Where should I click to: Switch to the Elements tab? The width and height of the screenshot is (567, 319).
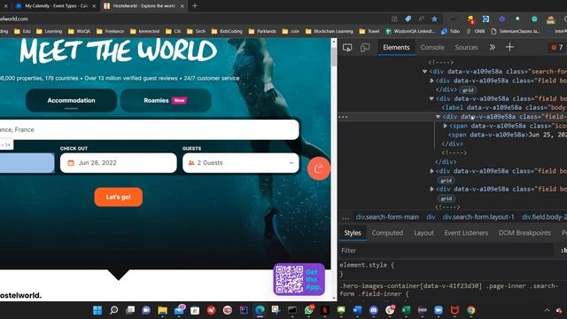(x=396, y=47)
